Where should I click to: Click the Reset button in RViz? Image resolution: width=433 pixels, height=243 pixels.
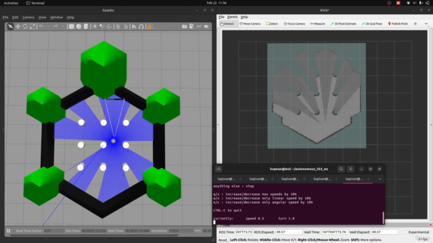point(223,240)
